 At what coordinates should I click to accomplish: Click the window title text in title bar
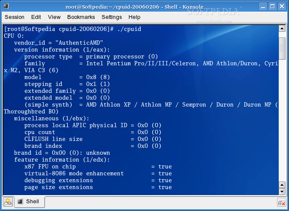coord(135,7)
